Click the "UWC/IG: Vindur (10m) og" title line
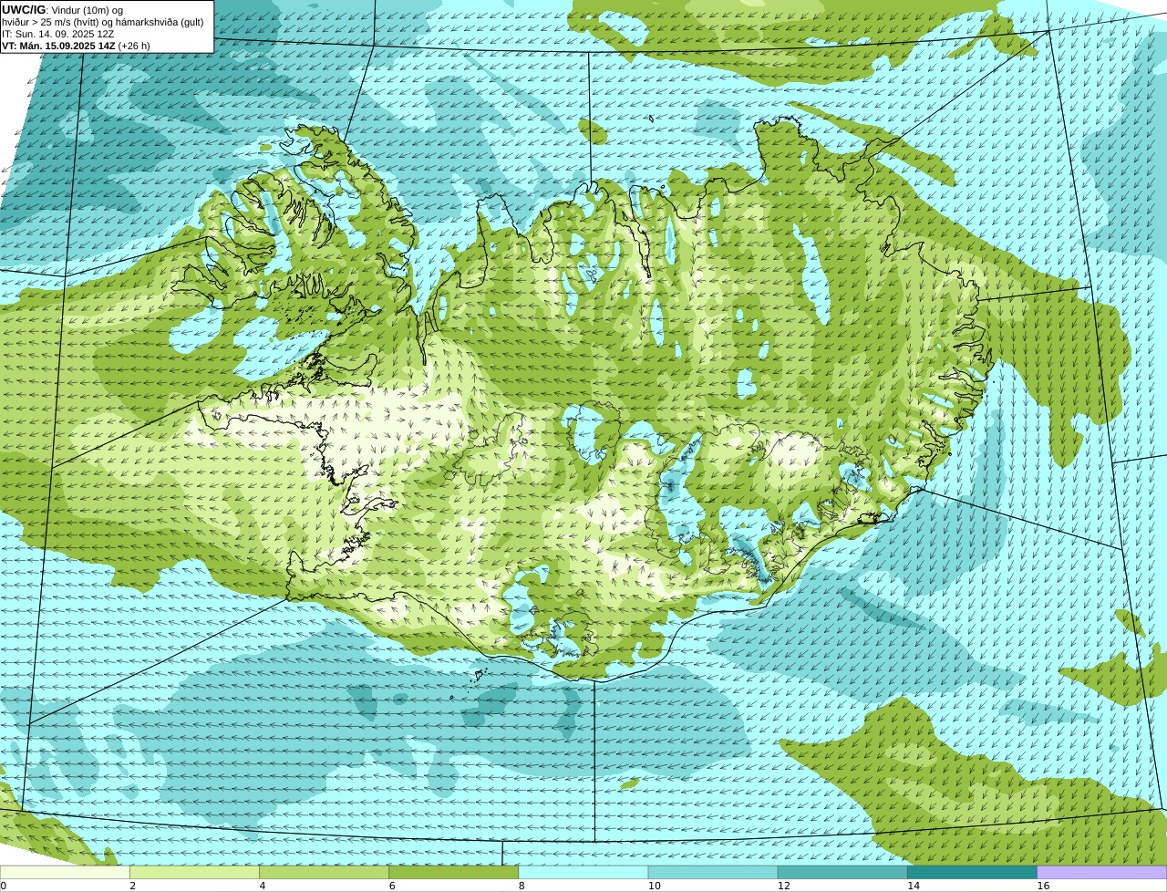Viewport: 1167px width, 892px height. 62,10
